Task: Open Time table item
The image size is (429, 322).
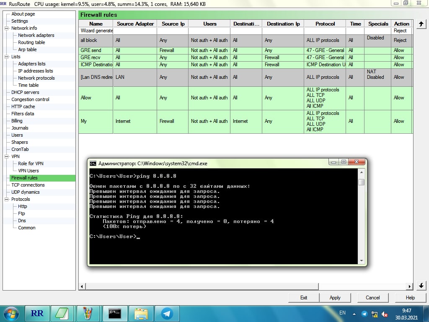Action: (28, 85)
